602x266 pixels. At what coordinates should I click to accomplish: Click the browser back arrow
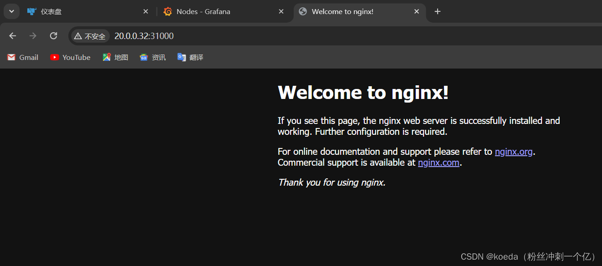13,36
